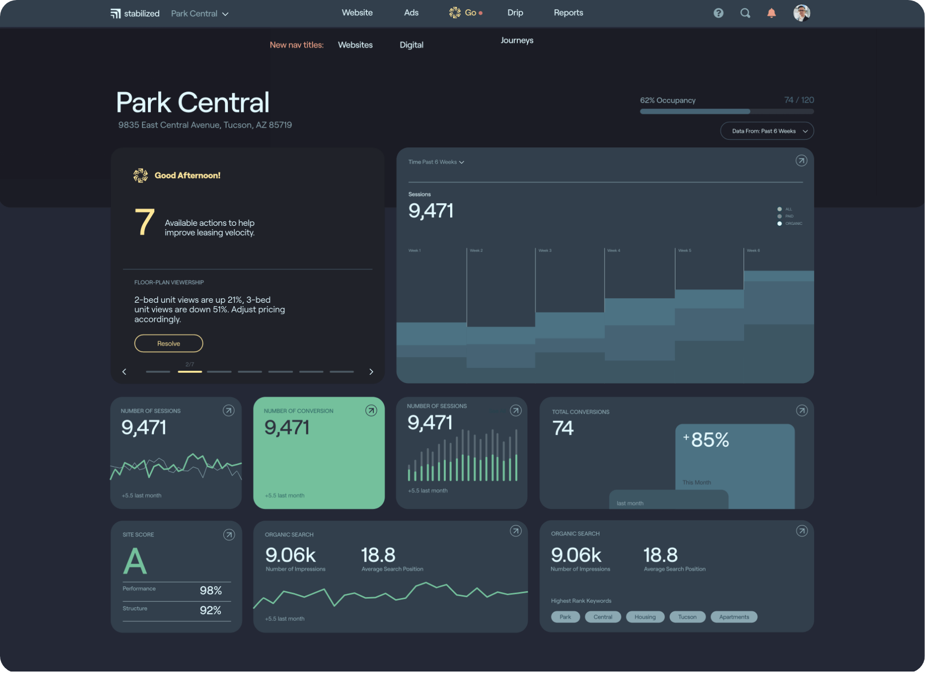Go to the Reports menu
This screenshot has width=925, height=673.
point(568,13)
